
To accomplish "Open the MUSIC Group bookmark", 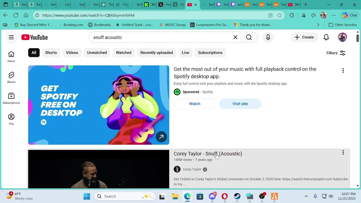I will pos(172,25).
